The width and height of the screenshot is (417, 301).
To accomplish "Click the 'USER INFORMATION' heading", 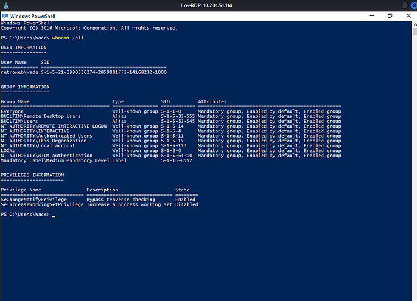I will coord(24,48).
